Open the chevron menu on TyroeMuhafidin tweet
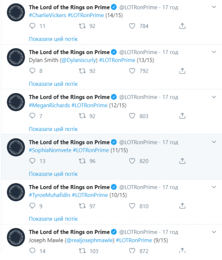Screen dimensions: 222x260 pyautogui.click(x=214, y=187)
